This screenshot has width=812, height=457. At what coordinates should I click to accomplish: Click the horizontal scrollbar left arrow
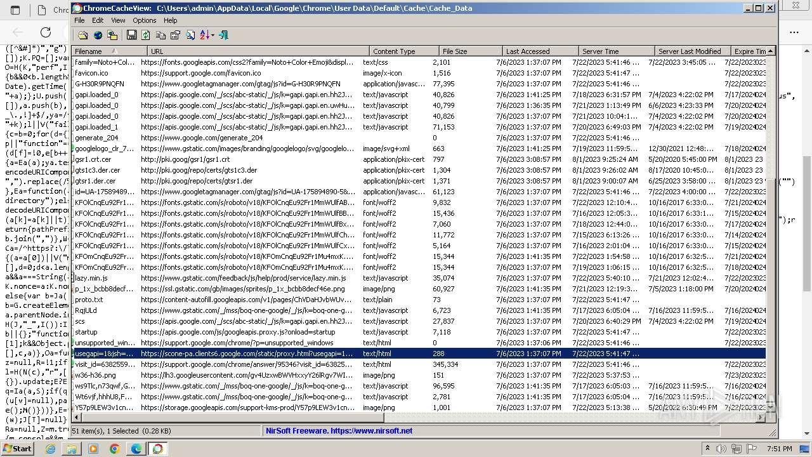[76, 417]
